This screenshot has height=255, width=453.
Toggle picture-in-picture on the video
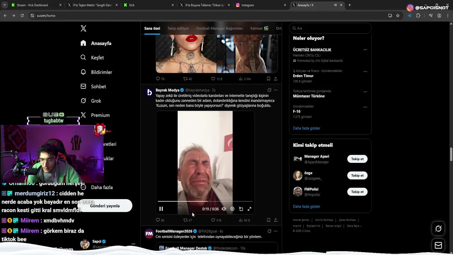[241, 209]
